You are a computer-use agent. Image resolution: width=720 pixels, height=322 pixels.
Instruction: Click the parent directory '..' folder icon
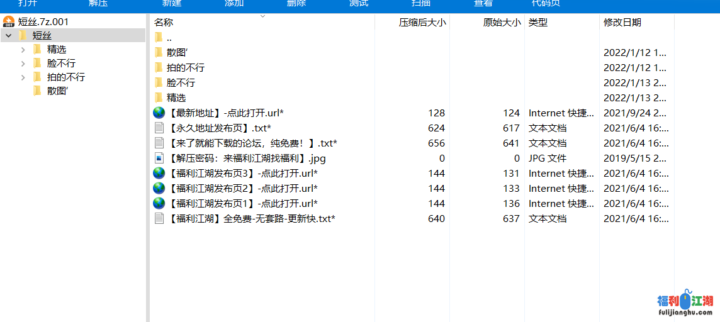(159, 38)
